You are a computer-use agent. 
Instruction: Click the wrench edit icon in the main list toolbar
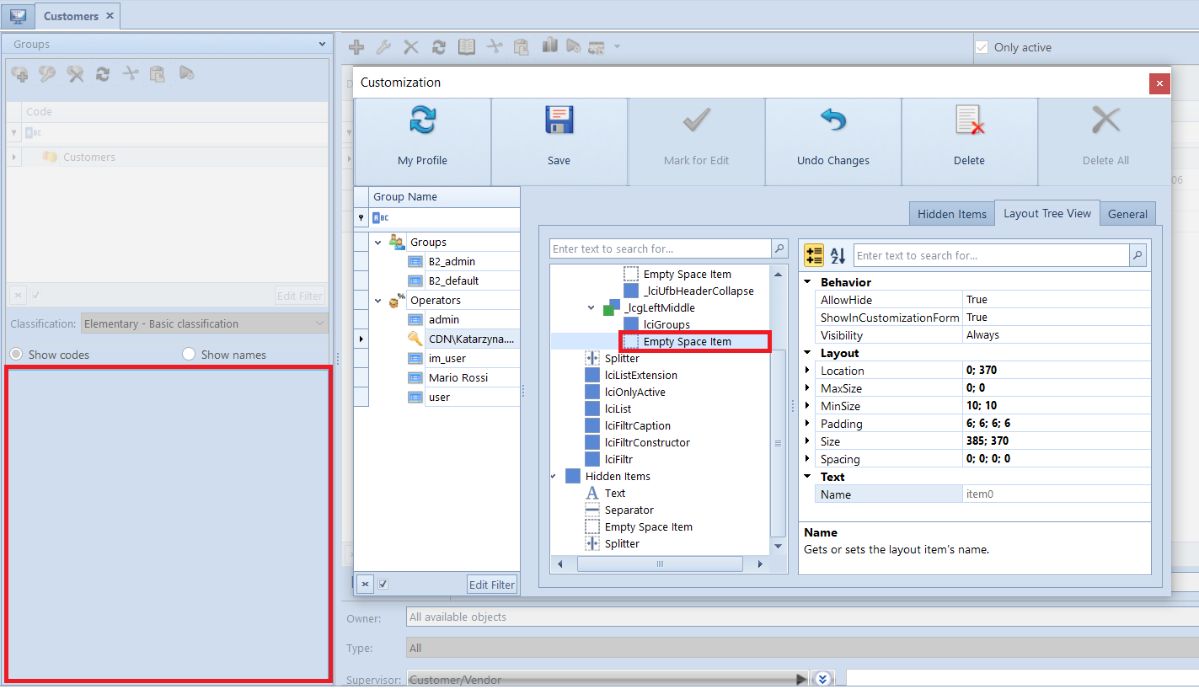[383, 47]
